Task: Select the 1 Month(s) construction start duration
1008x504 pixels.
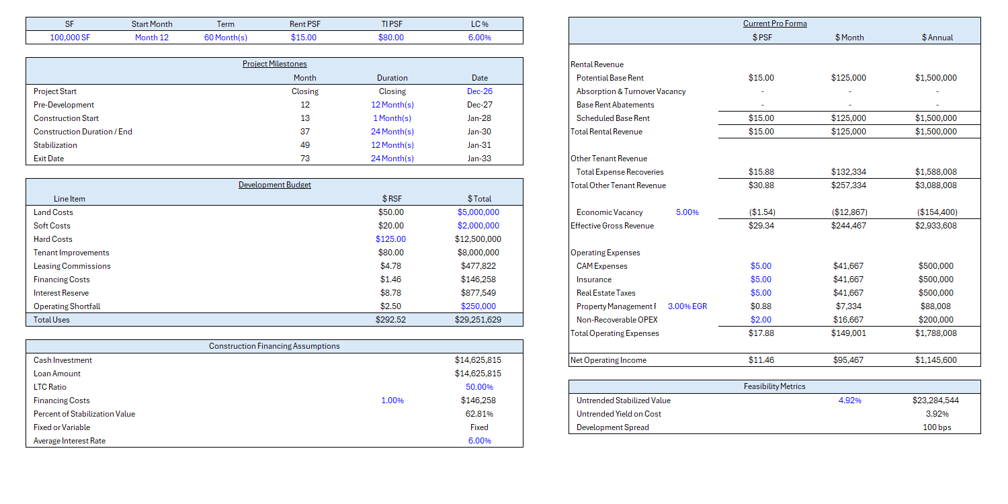Action: (392, 118)
